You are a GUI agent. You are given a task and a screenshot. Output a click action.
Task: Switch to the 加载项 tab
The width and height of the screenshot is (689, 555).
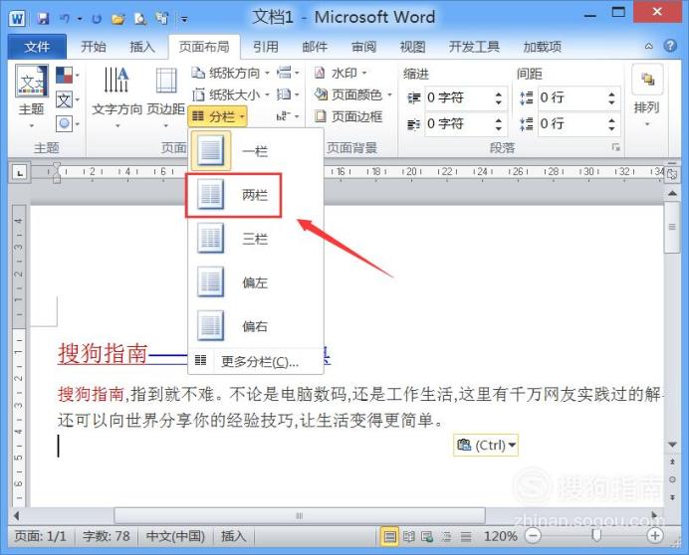click(x=543, y=47)
